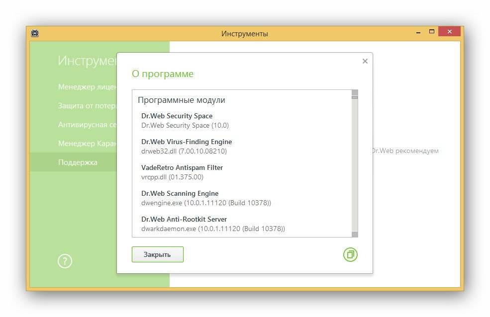Select the VadeRetro Antispam Filter entry
This screenshot has height=317, width=490.
tap(182, 167)
